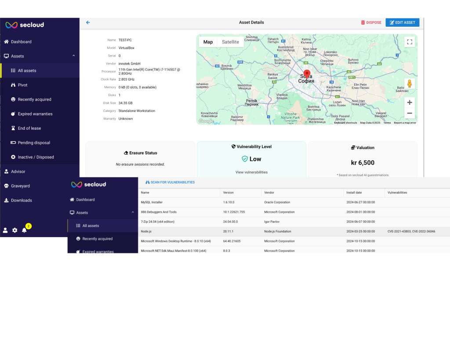Zoom out on the map
This screenshot has width=450, height=359.
(410, 113)
